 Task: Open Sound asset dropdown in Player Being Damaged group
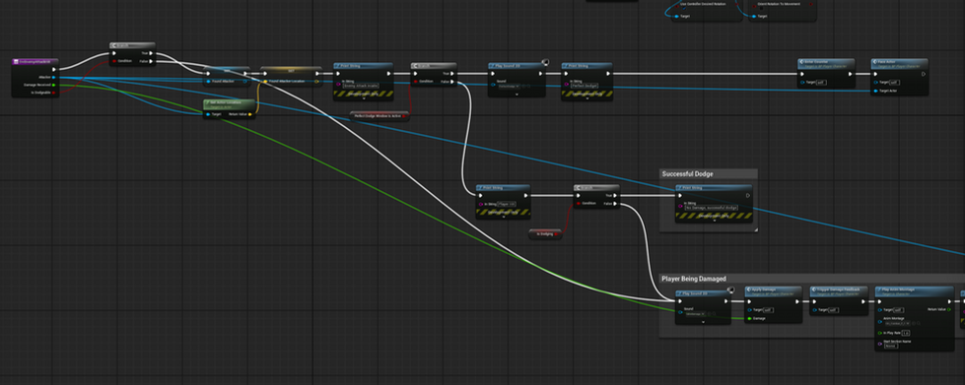point(696,313)
